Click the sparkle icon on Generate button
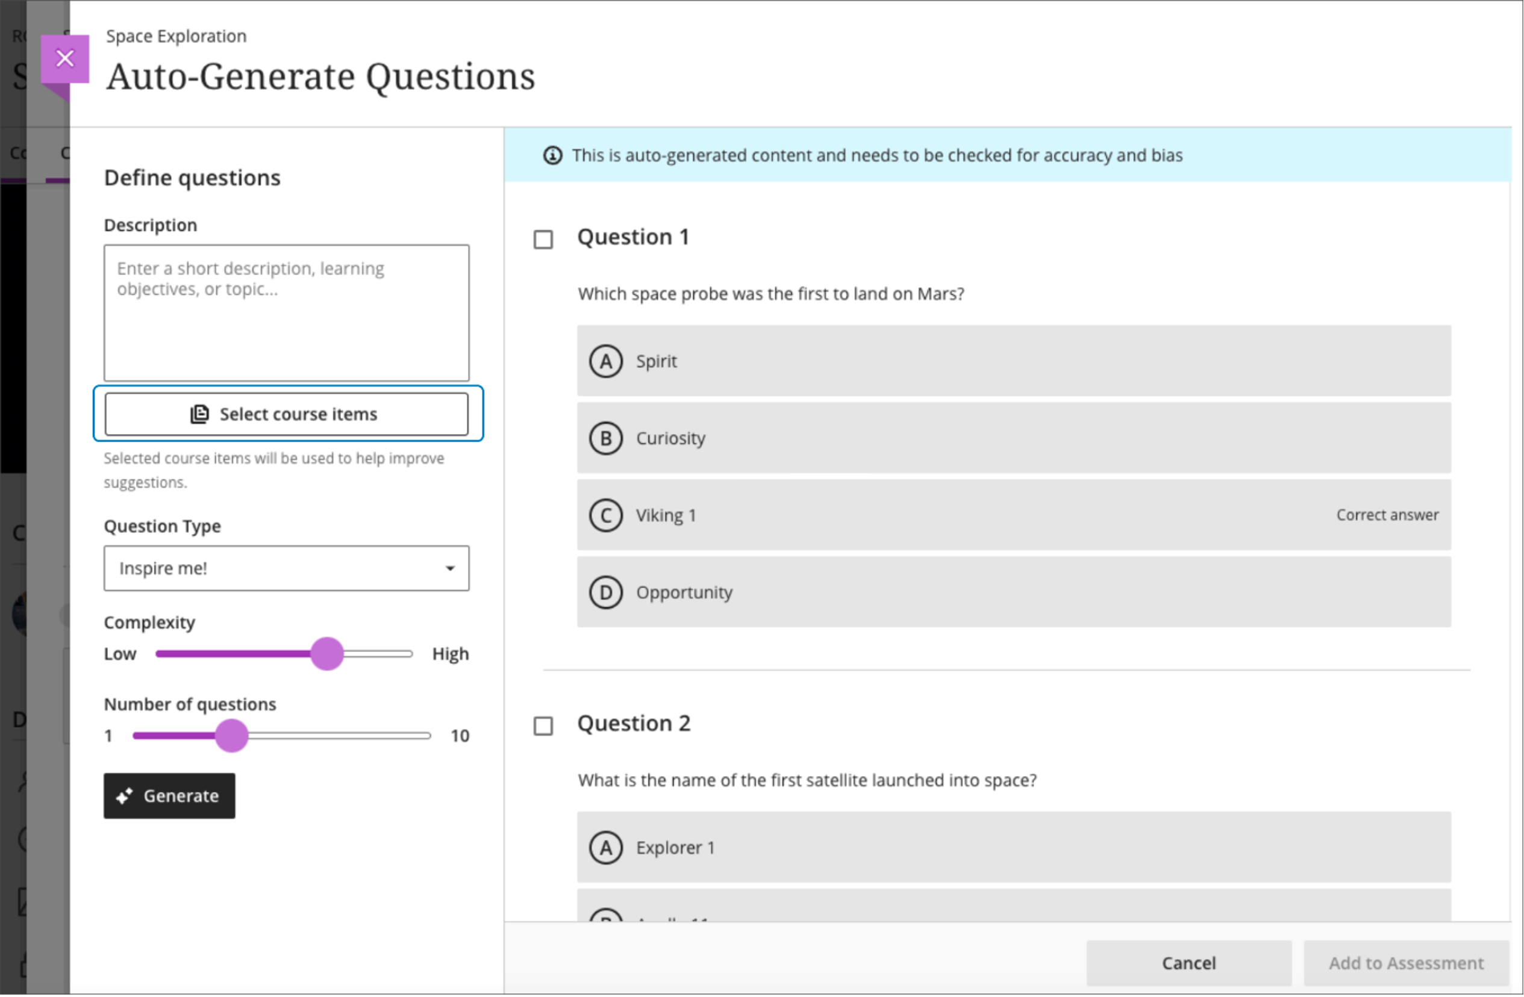This screenshot has width=1524, height=997. point(124,795)
